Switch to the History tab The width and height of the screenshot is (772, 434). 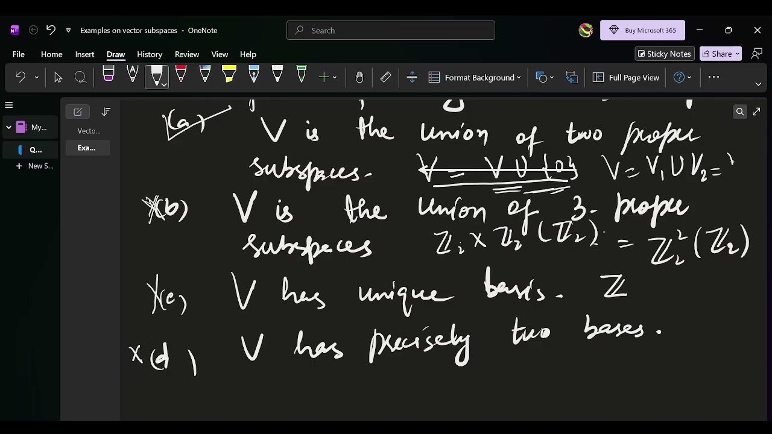click(x=150, y=54)
